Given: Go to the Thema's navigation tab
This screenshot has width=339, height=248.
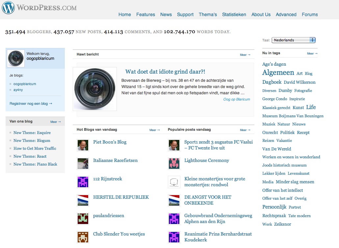Looking at the screenshot, I should pyautogui.click(x=208, y=14).
